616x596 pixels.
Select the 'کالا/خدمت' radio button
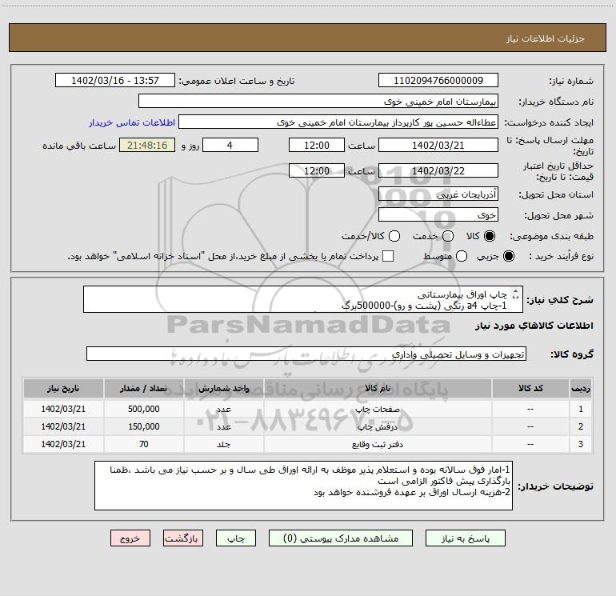pyautogui.click(x=394, y=236)
